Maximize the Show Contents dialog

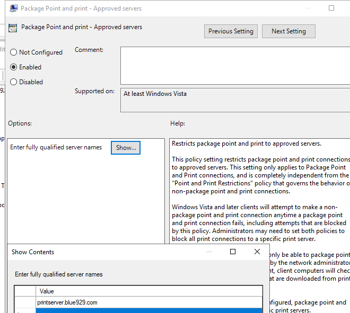click(x=233, y=252)
